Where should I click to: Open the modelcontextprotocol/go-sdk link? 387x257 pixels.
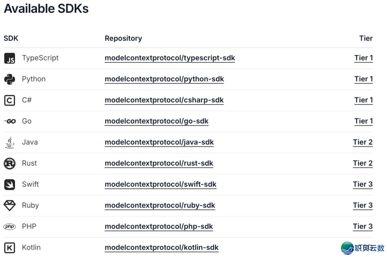click(157, 121)
